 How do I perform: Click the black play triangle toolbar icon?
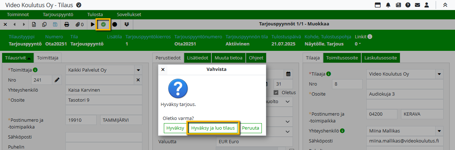click(x=93, y=24)
